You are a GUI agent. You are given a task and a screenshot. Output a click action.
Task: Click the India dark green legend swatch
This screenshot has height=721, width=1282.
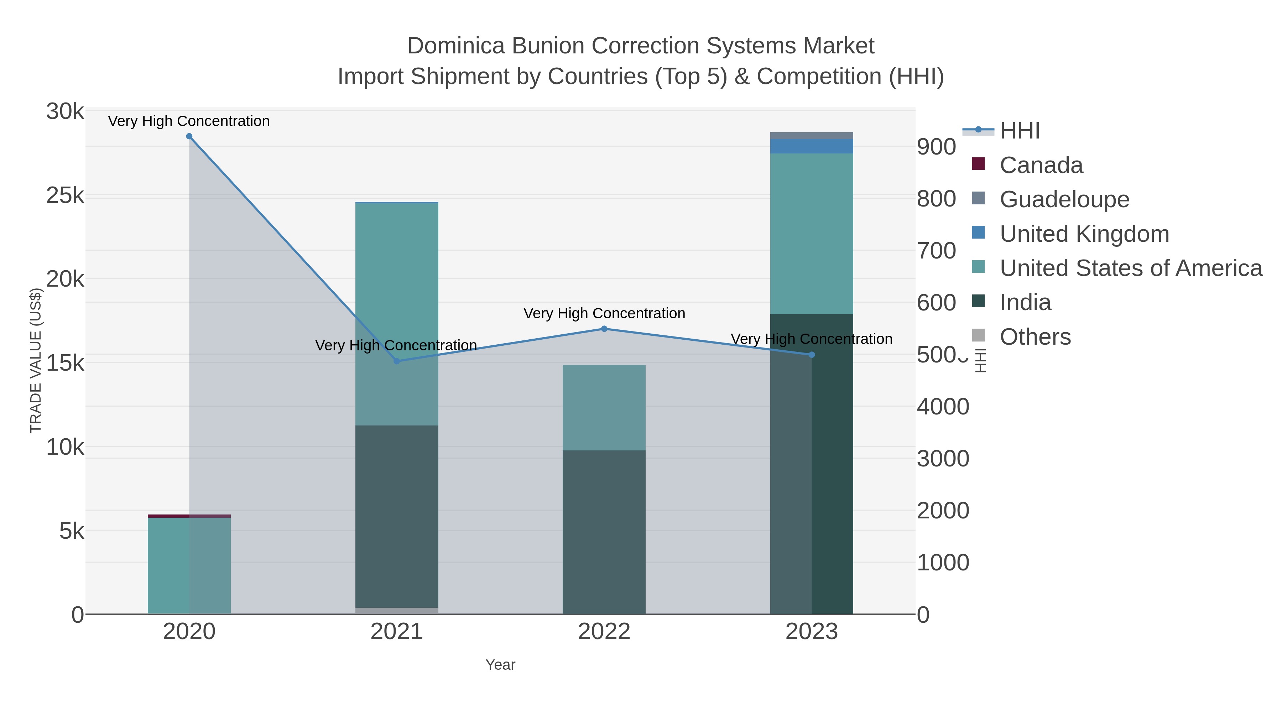(979, 301)
